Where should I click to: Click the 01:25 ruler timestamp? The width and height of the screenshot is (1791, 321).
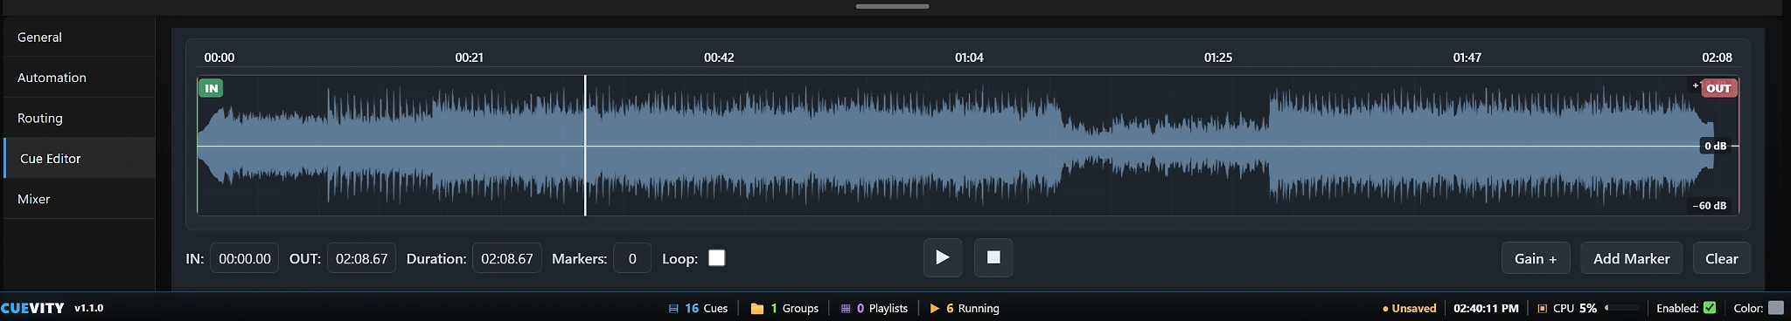pyautogui.click(x=1218, y=58)
